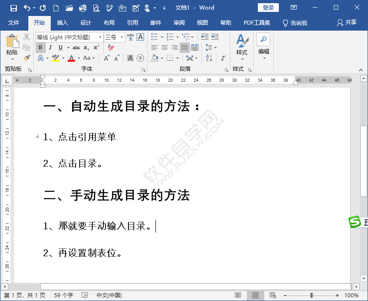This screenshot has width=368, height=301.
Task: Clear all formatting with the eraser icon
Action: pyautogui.click(x=112, y=48)
